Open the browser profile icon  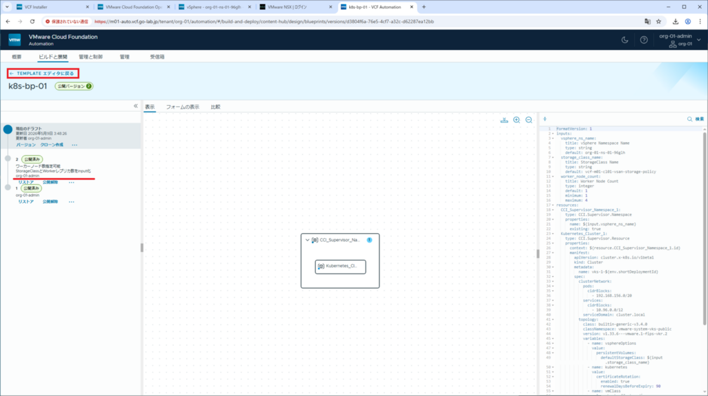tap(688, 22)
